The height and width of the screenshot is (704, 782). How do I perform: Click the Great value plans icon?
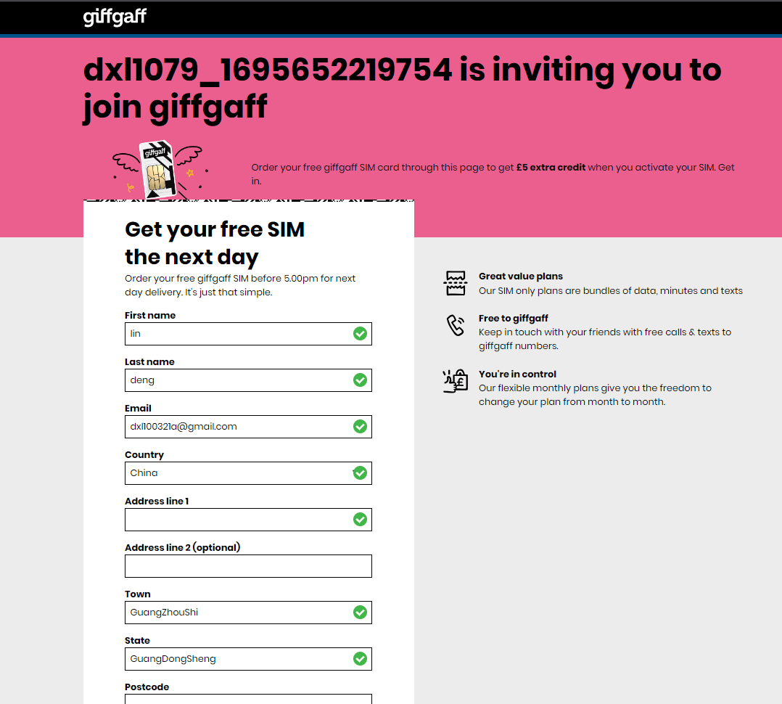(456, 283)
